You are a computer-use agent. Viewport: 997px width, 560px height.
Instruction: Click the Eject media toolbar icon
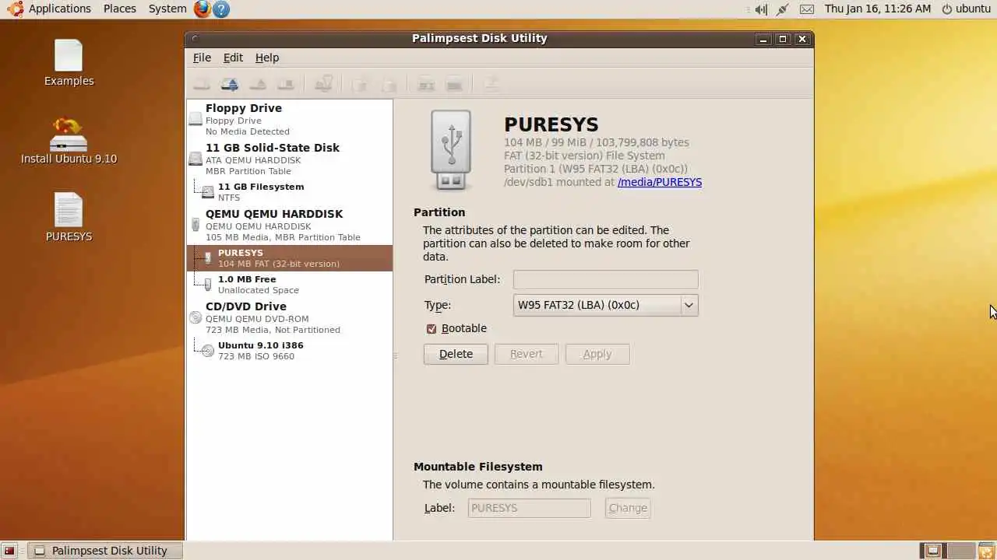(x=258, y=84)
